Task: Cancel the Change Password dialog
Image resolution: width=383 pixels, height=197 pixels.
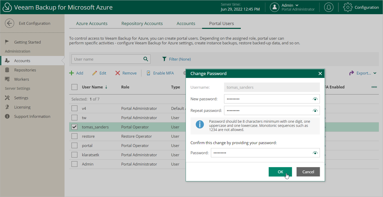Action: click(x=308, y=172)
